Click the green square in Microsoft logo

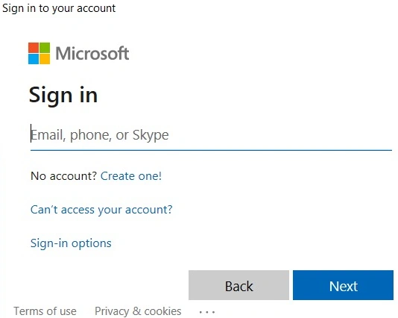tap(45, 48)
